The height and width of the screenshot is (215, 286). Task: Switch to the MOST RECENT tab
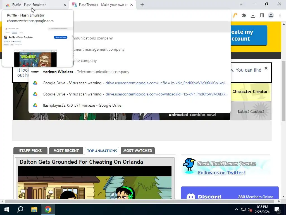[x=66, y=151]
